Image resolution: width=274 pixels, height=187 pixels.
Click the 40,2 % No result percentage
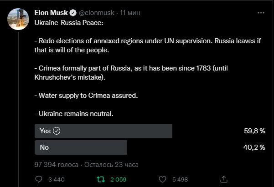coord(254,147)
